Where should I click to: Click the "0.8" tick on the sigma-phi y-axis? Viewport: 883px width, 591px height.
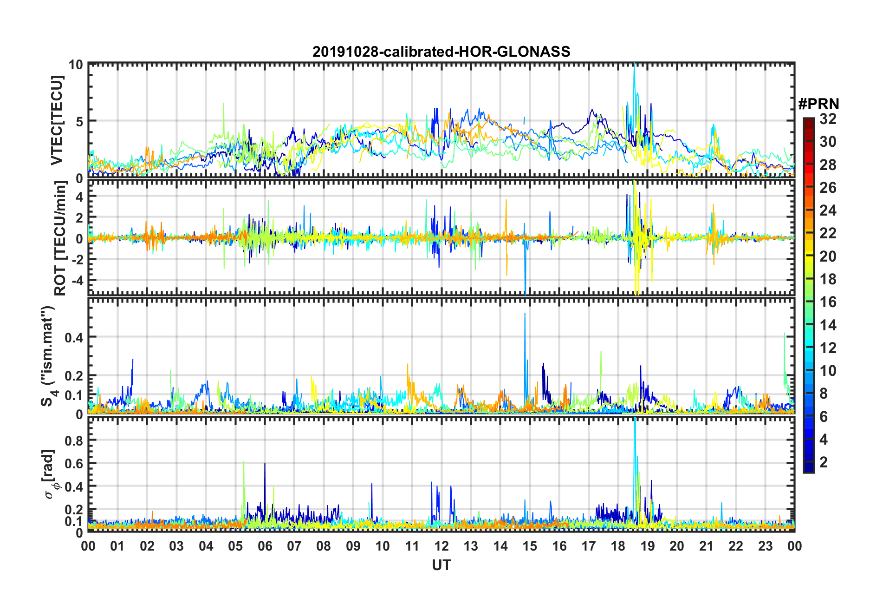pos(74,440)
